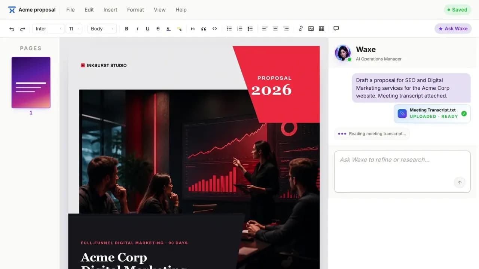Open the Inter font family dropdown
This screenshot has width=479, height=269.
click(48, 29)
